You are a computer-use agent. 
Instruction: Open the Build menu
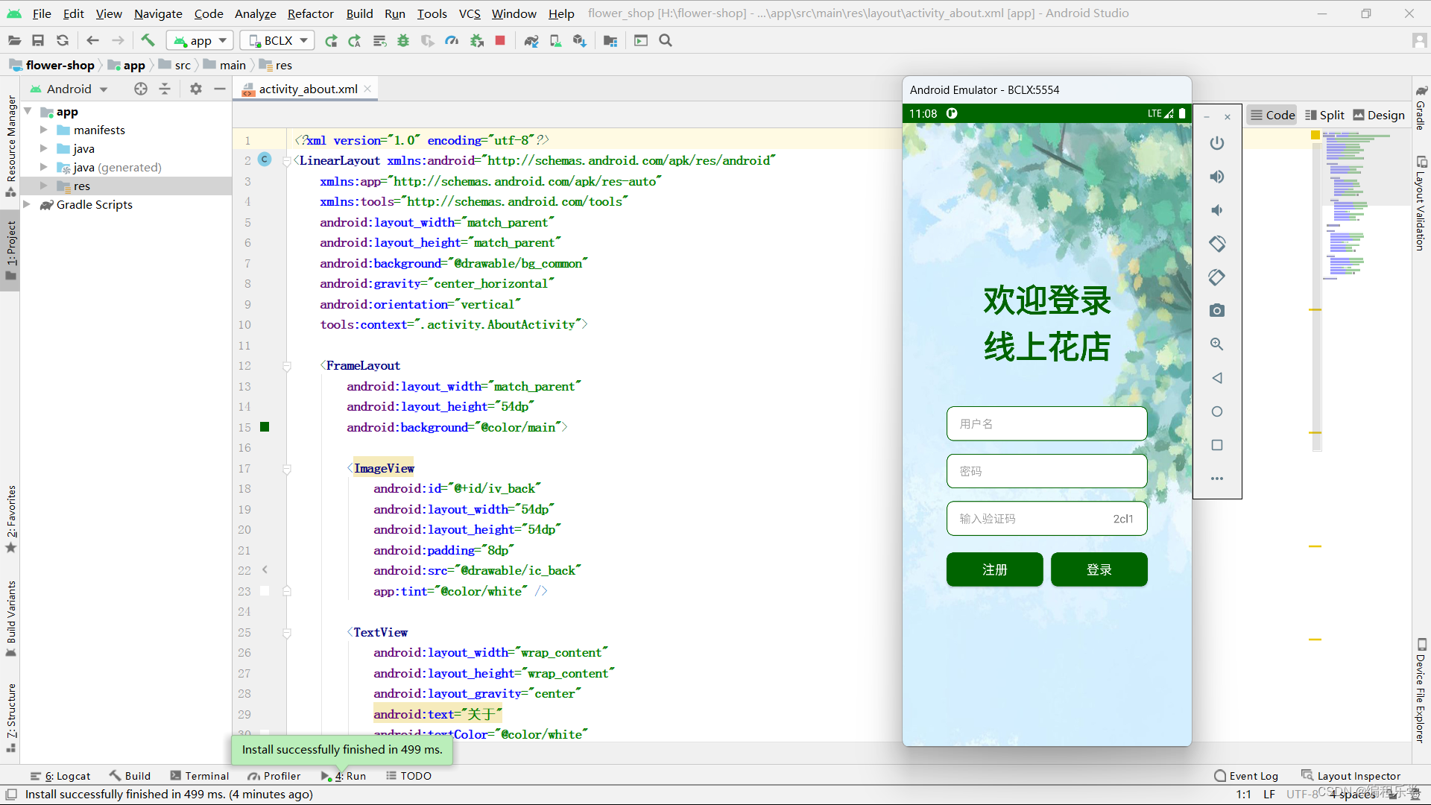(x=359, y=13)
